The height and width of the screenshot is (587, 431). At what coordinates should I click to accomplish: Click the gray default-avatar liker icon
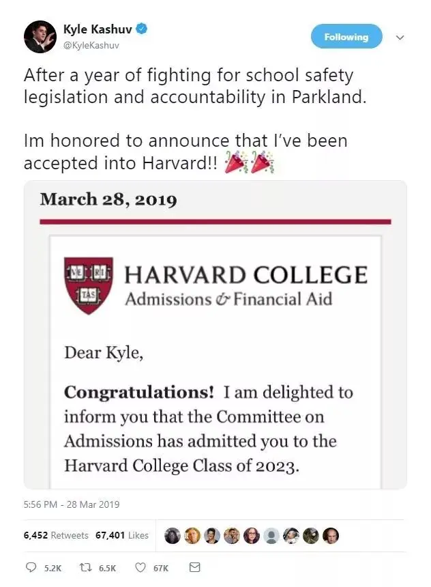click(271, 535)
